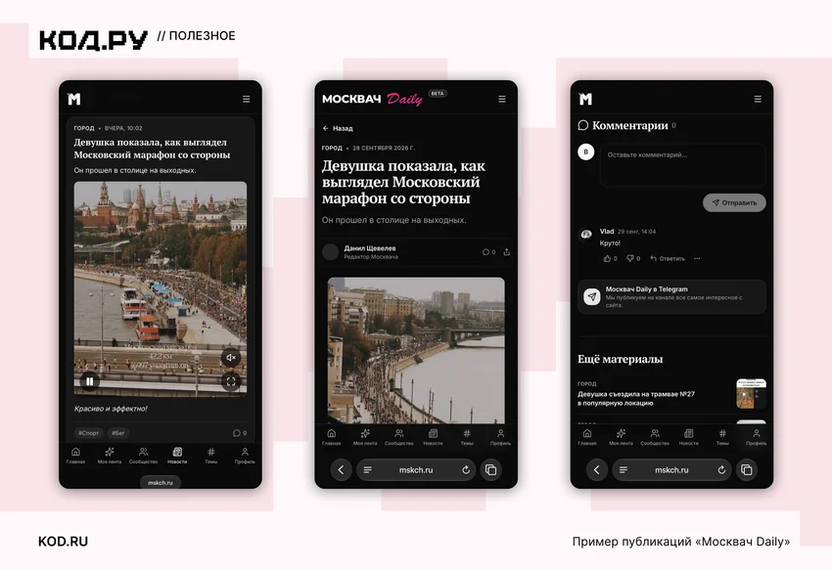Viewport: 832px width, 569px height.
Task: Open Новости tab on middle phone
Action: 433,437
